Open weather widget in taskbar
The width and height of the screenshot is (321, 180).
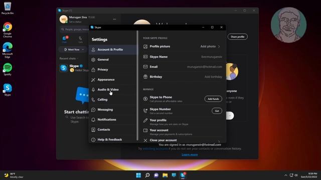(x=14, y=175)
